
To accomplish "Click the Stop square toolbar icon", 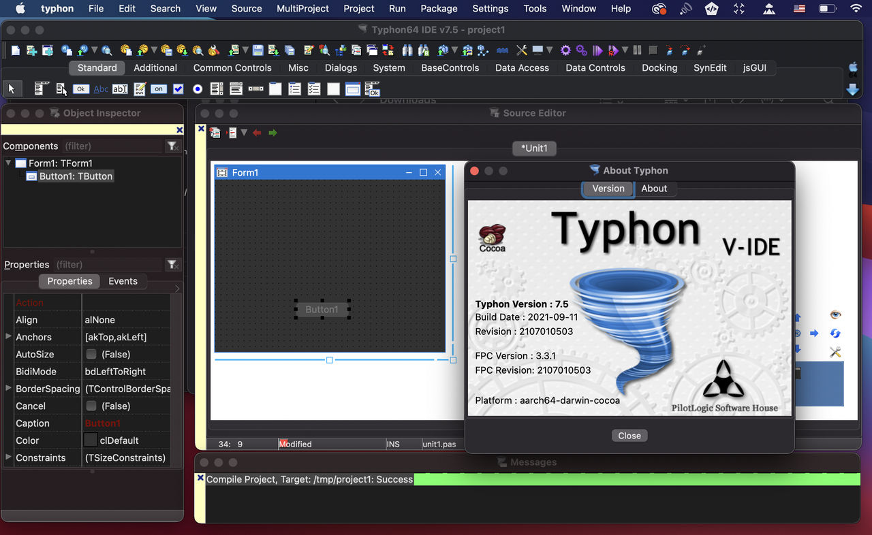I will [x=653, y=50].
